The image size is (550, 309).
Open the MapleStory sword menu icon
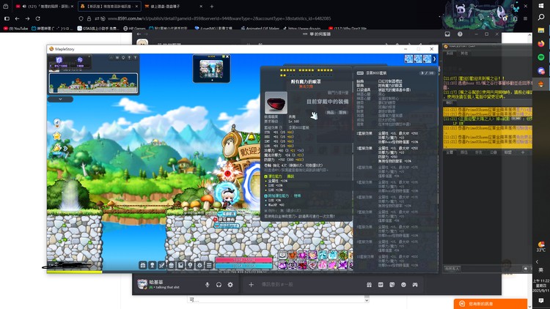point(162,265)
